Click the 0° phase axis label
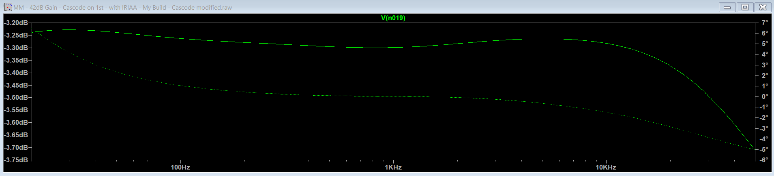The height and width of the screenshot is (176, 774). (x=765, y=96)
